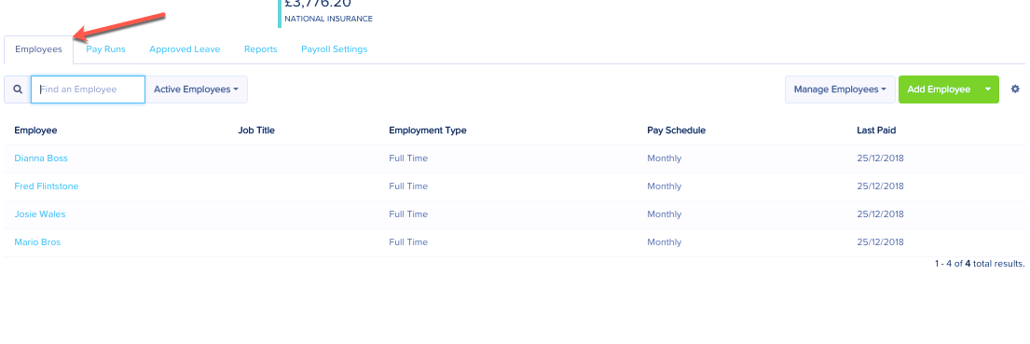Open Dianna Boss employee record
Screen dimensions: 1030x344
pyautogui.click(x=41, y=158)
